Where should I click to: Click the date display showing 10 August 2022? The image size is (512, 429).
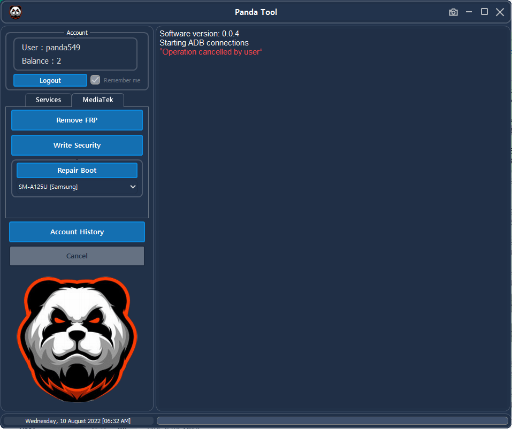coord(77,420)
